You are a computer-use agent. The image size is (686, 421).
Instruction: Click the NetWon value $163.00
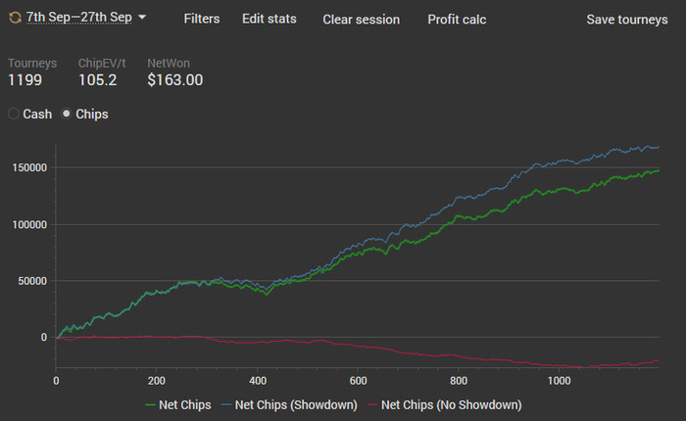point(175,80)
